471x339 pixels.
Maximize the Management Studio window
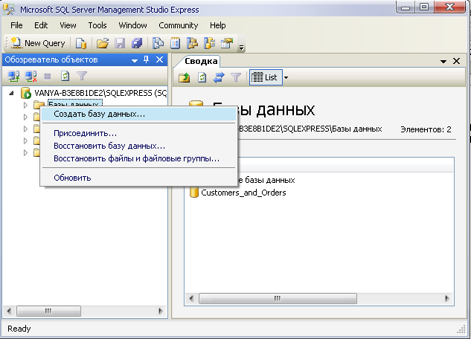point(424,7)
